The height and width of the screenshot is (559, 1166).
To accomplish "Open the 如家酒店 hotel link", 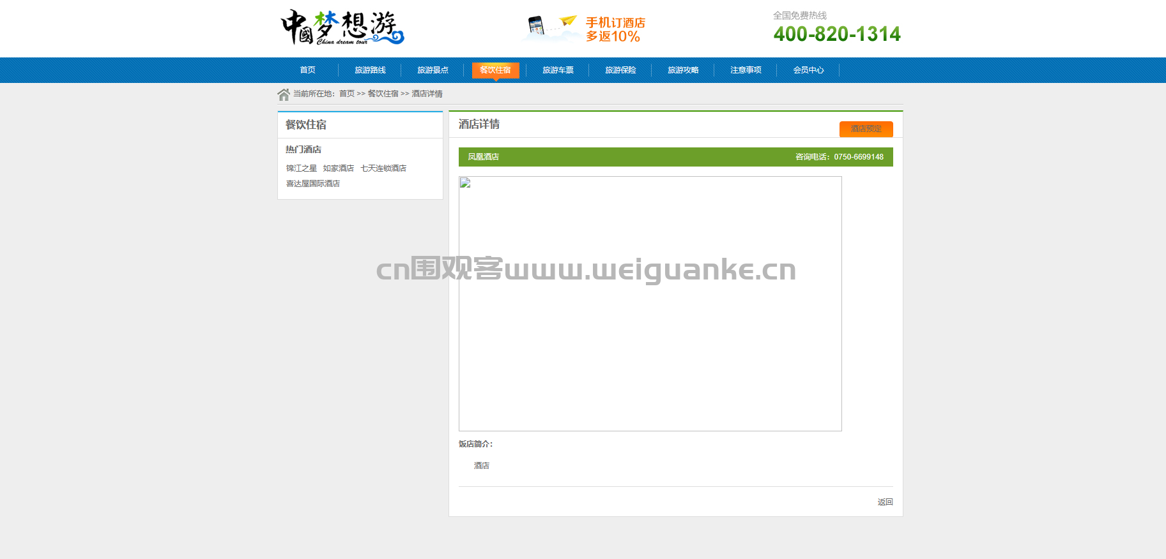I will pos(338,168).
